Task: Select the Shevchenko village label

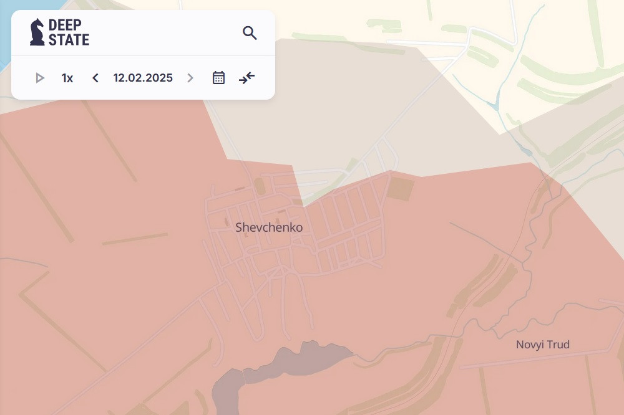Action: [269, 227]
